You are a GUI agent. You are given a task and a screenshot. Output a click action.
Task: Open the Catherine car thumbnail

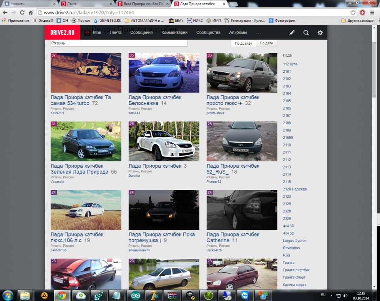pos(241,210)
